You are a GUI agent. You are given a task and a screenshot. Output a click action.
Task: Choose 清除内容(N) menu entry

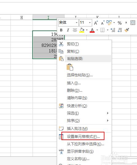84,98
